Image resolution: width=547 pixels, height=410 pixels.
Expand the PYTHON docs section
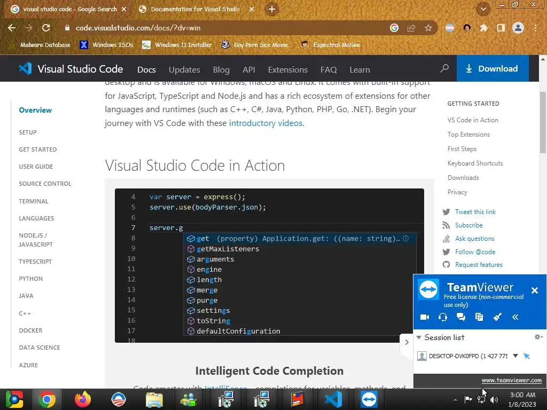click(x=30, y=279)
